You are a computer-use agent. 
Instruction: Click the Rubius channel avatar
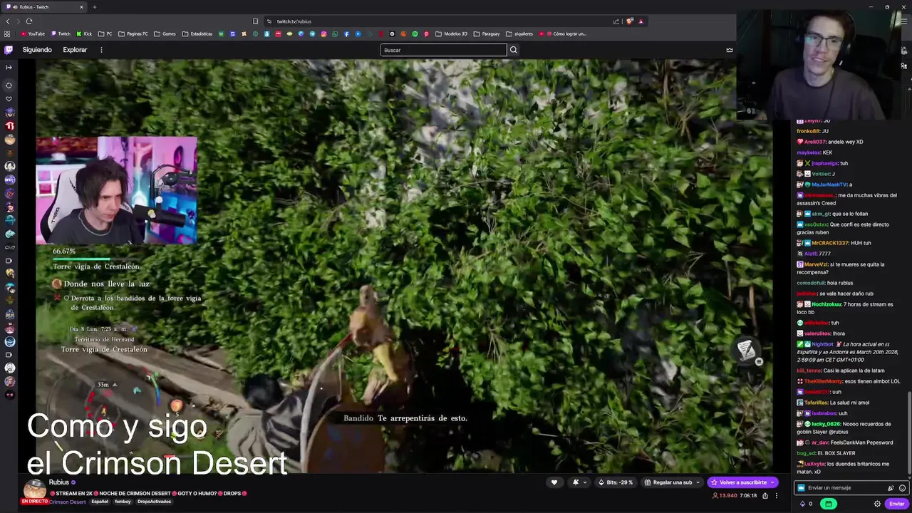[34, 489]
